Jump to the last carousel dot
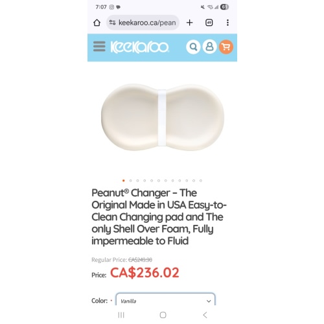The height and width of the screenshot is (324, 324). 201,181
